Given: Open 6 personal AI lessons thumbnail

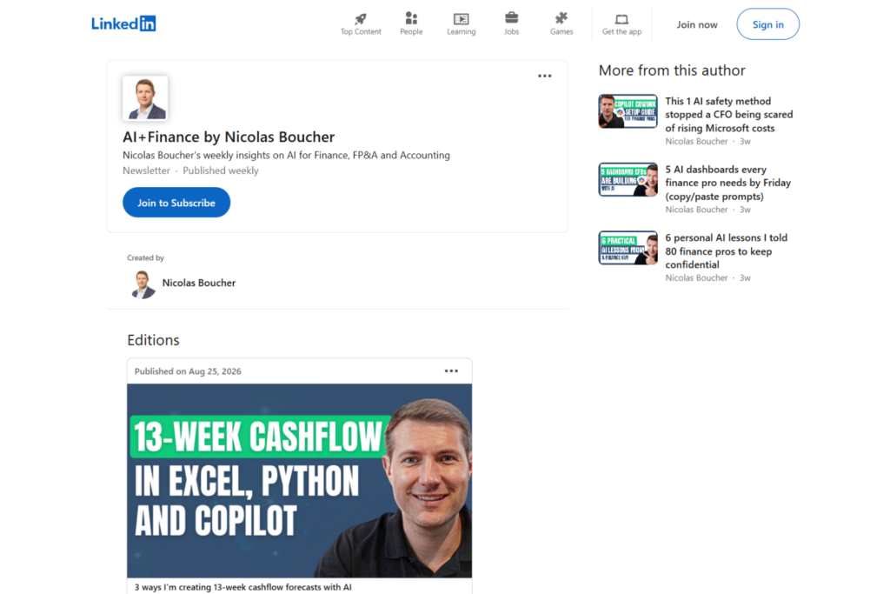Looking at the screenshot, I should pos(628,248).
